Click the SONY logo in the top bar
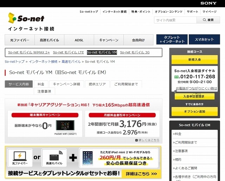 coord(208,3)
